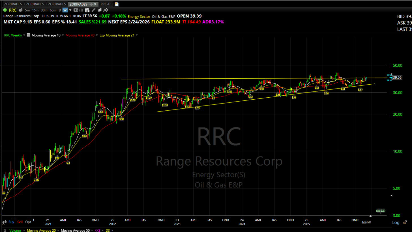Click the 39.56 current price label
The width and height of the screenshot is (412, 232).
pos(398,77)
